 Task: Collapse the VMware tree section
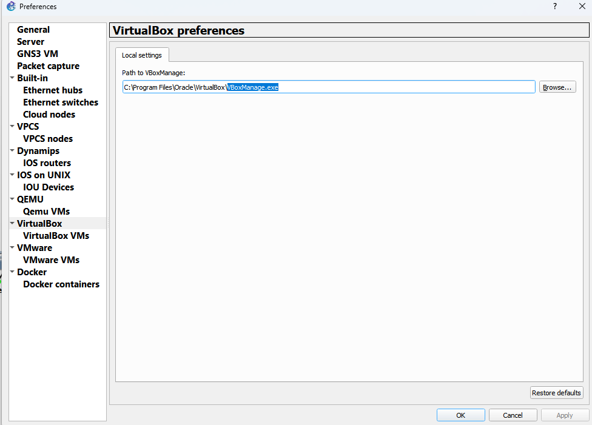12,247
